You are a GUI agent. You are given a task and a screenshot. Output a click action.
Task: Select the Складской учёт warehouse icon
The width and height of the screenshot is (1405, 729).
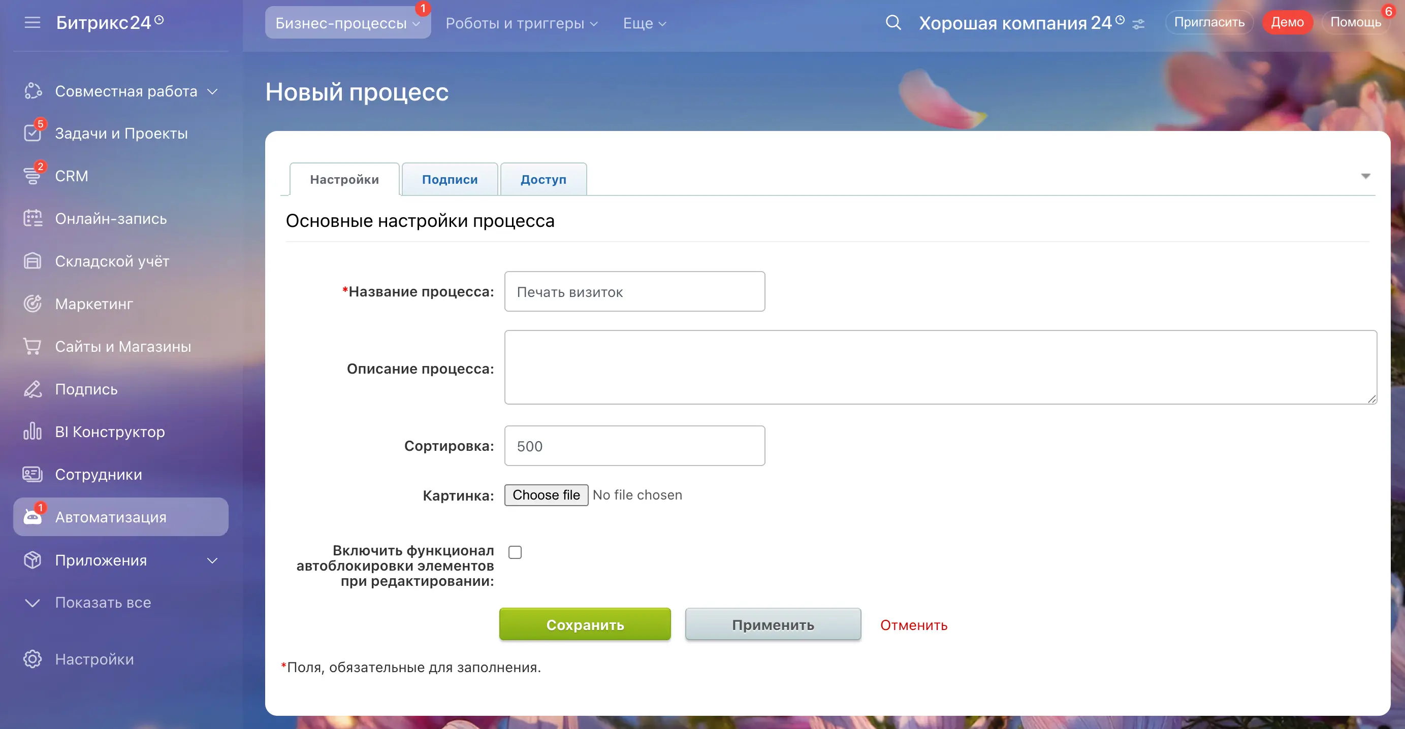pos(33,260)
